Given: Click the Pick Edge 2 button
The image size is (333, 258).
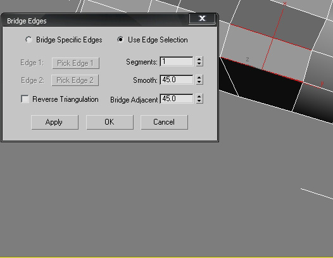Looking at the screenshot, I should (75, 80).
